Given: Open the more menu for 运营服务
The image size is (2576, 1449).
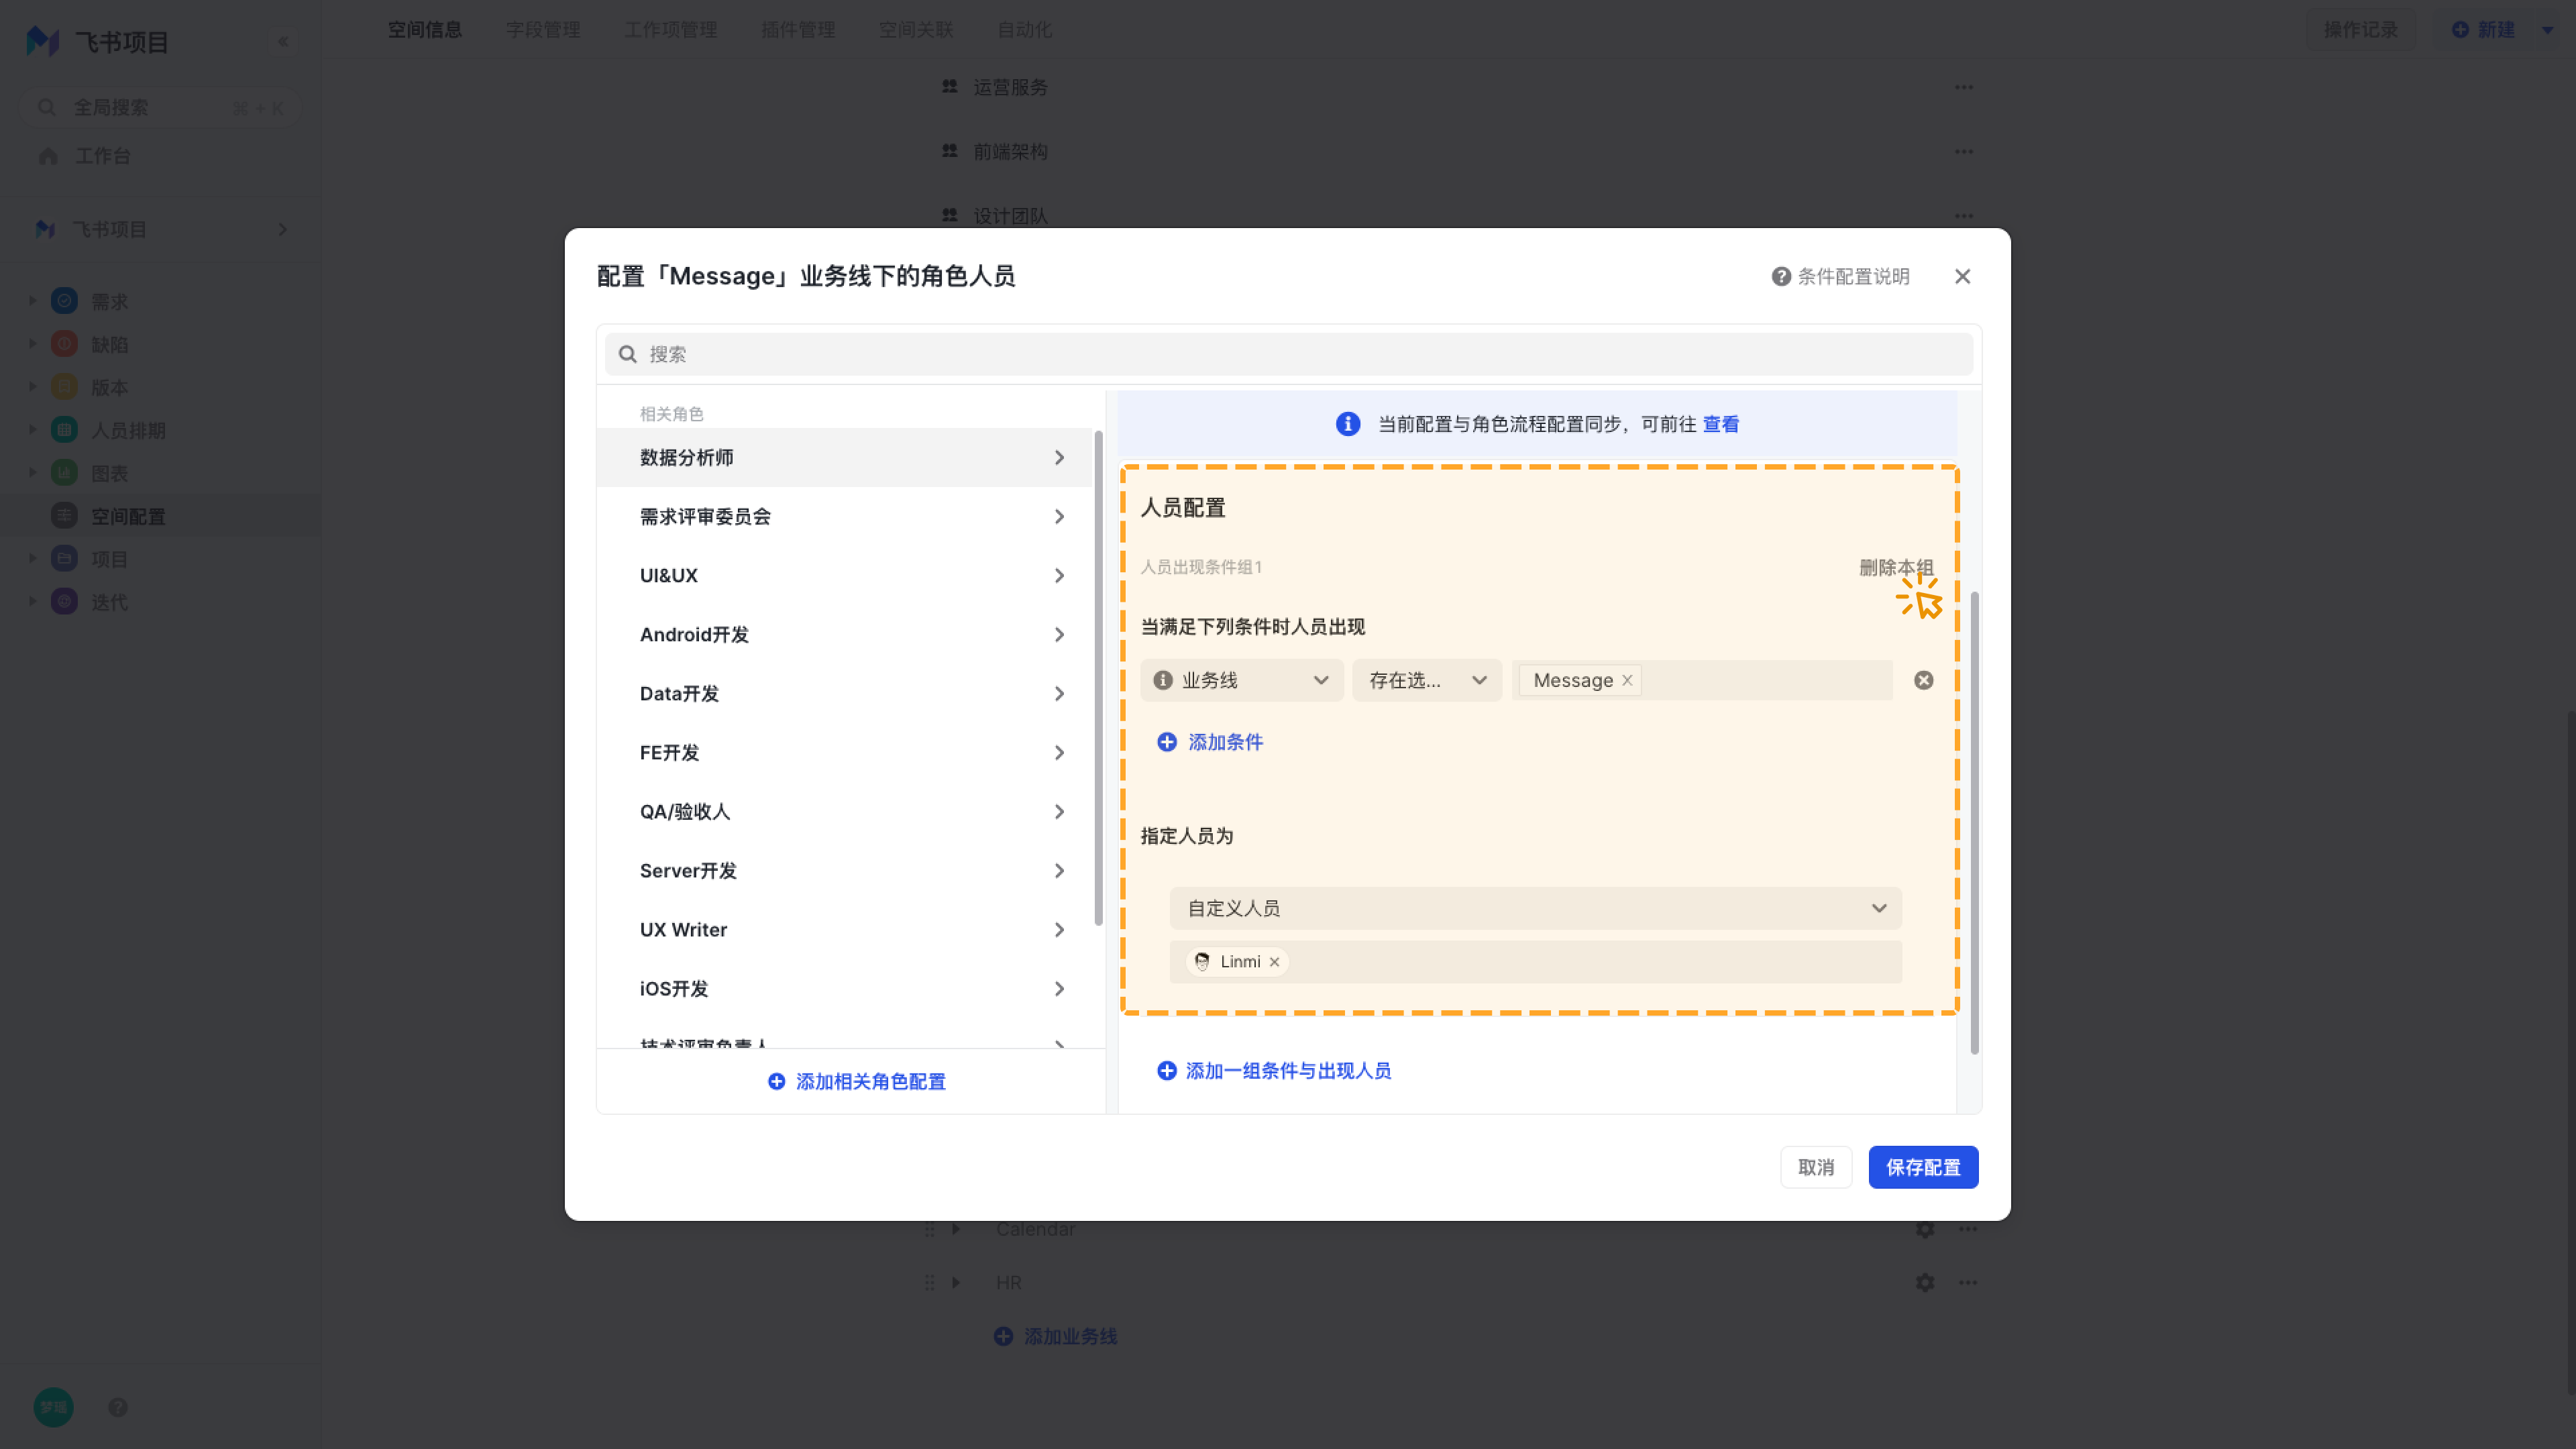Looking at the screenshot, I should pos(1964,87).
